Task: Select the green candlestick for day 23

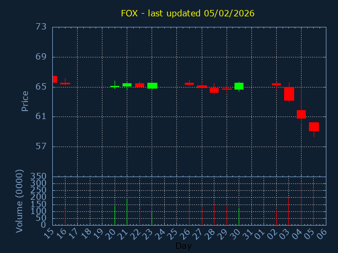Action: tap(152, 85)
